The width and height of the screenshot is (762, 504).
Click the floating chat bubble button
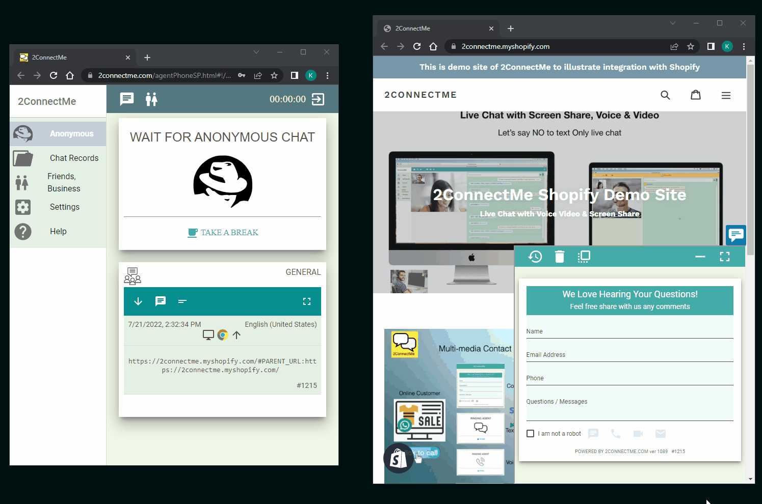click(x=736, y=235)
